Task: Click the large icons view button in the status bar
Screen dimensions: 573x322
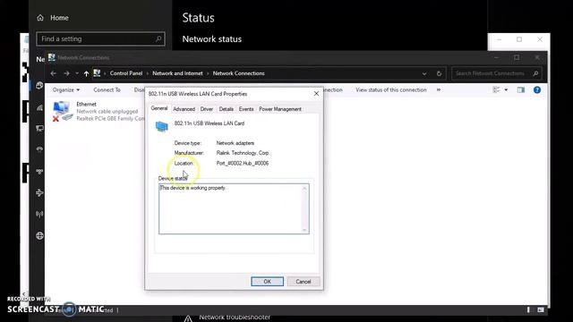Action: pyautogui.click(x=541, y=310)
